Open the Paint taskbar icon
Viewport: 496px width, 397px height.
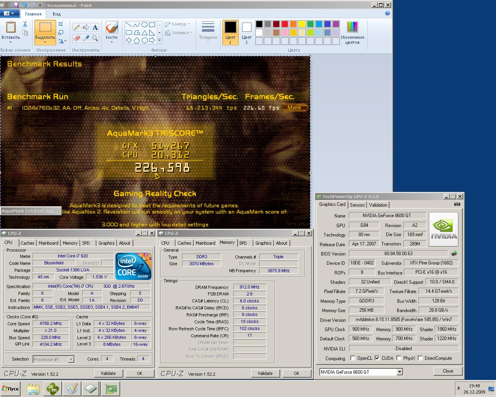click(x=71, y=389)
